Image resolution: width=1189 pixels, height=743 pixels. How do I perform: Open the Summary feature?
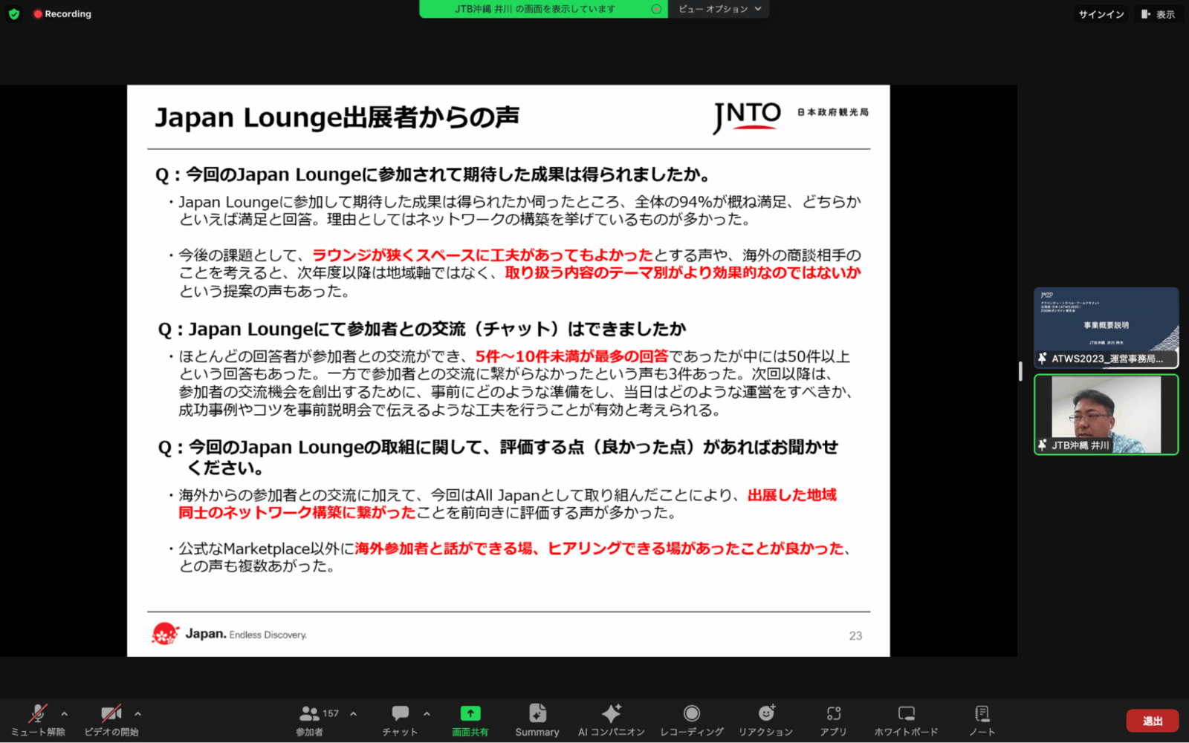[x=537, y=720]
